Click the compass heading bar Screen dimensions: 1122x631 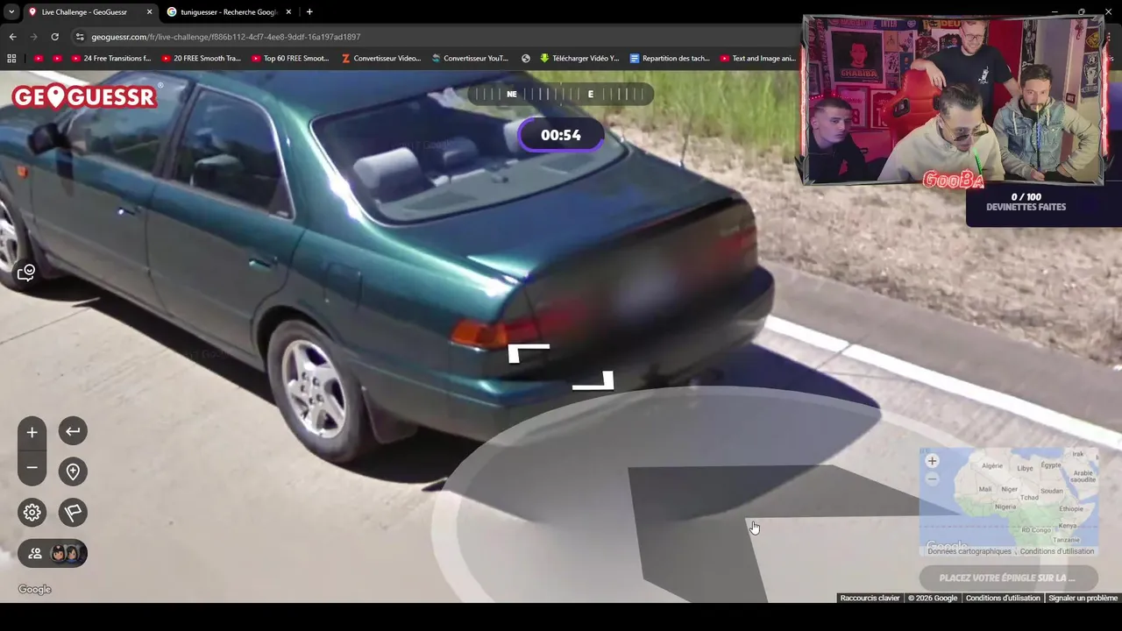tap(561, 94)
